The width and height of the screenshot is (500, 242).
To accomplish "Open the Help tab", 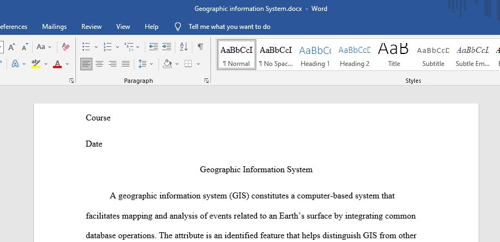I will pos(151,27).
